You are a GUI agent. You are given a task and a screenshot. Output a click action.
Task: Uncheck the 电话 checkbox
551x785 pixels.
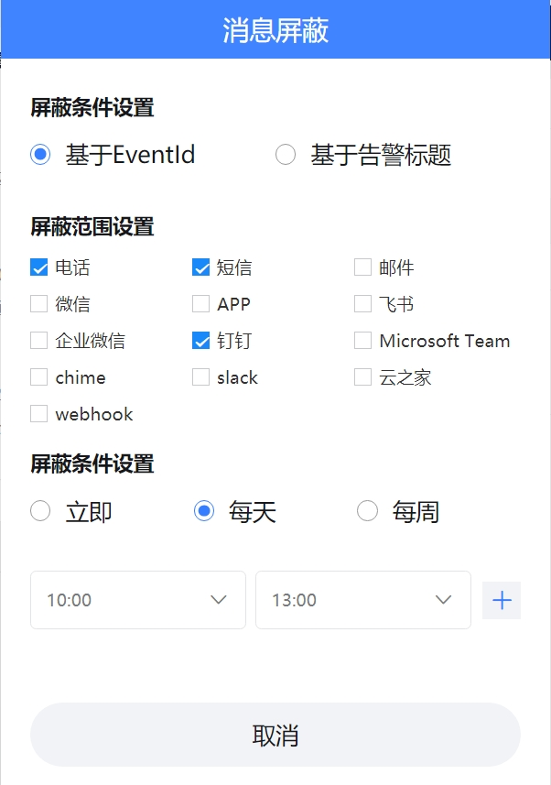click(x=39, y=267)
